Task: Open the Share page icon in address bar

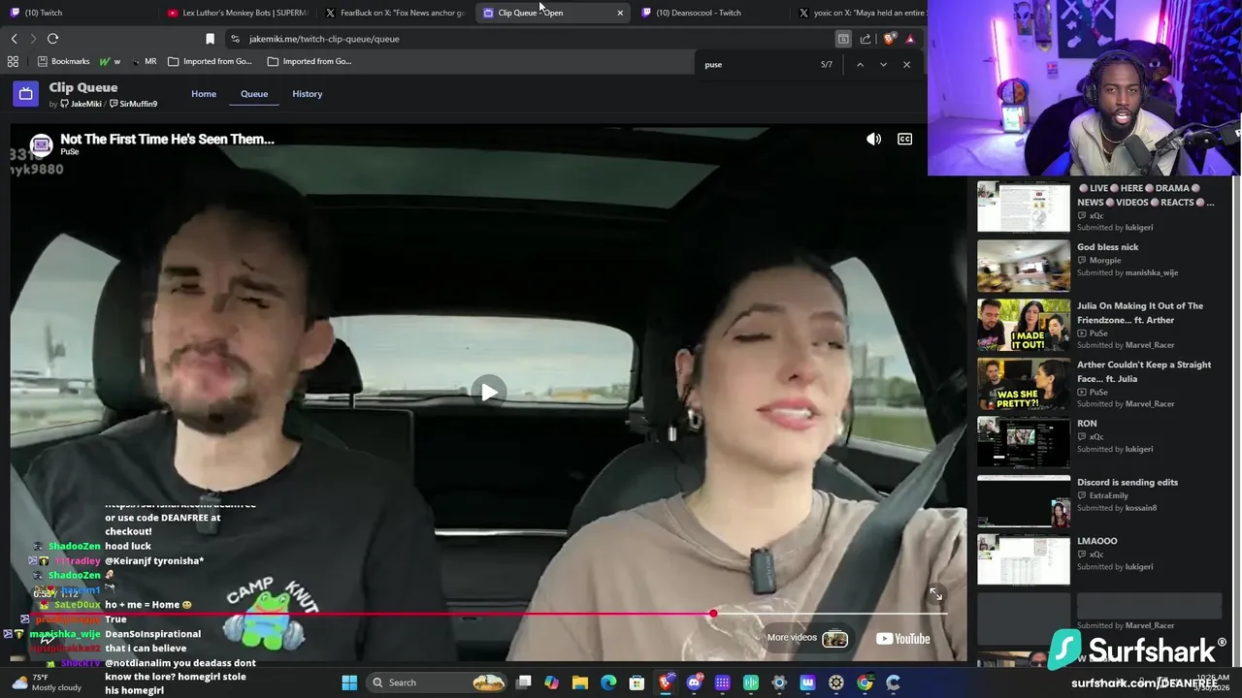Action: tap(865, 39)
